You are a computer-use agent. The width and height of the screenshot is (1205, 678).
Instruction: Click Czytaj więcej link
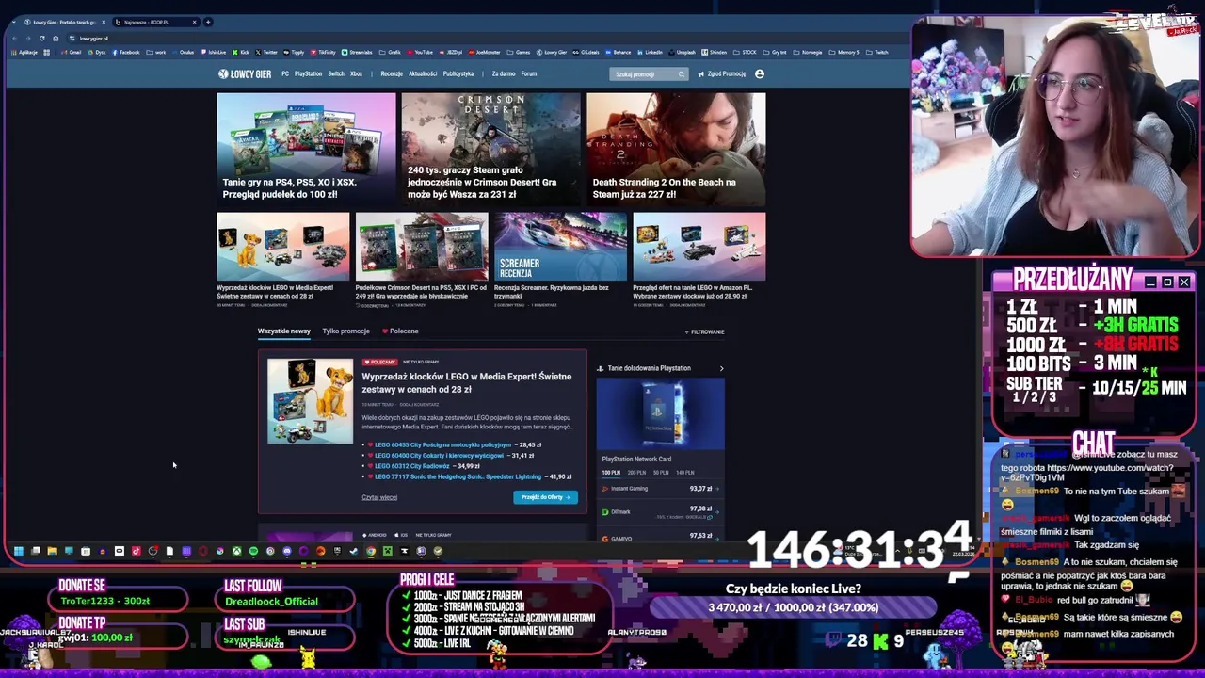(x=379, y=497)
